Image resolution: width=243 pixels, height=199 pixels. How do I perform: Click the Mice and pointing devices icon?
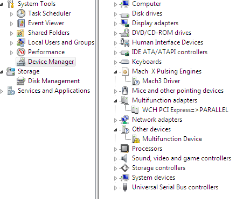pos(125,91)
